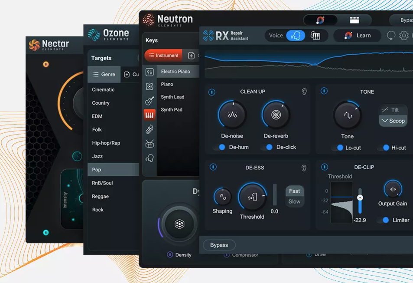
Task: Toggle the De-Ess module power button
Action: [x=213, y=167]
